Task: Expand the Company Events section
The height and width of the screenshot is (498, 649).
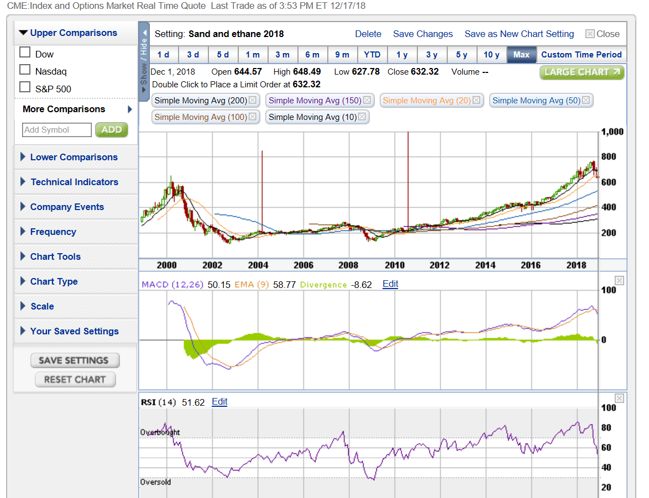Action: 62,207
